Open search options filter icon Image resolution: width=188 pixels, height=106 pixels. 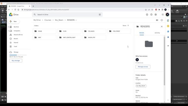pyautogui.click(x=100, y=14)
